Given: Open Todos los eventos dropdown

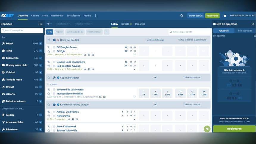Looking at the screenshot, I should point(84,24).
